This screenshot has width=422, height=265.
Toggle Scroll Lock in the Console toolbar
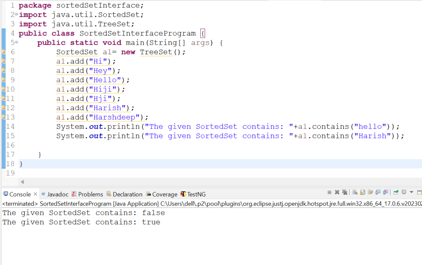pyautogui.click(x=363, y=192)
